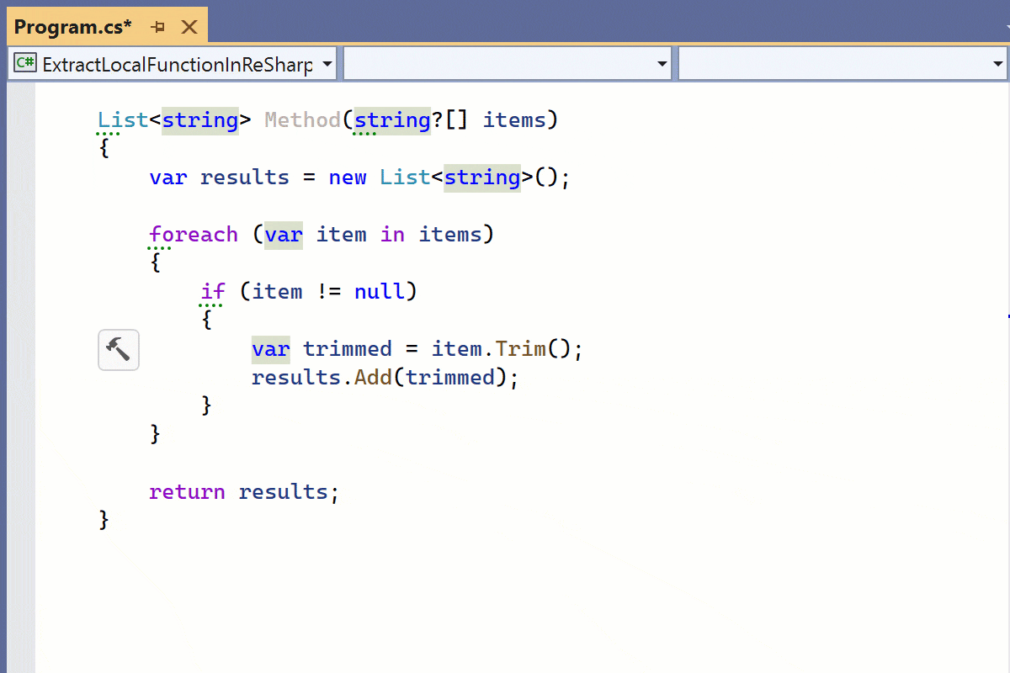This screenshot has width=1010, height=673.
Task: Switch to the Program.cs* tab
Action: [x=73, y=27]
